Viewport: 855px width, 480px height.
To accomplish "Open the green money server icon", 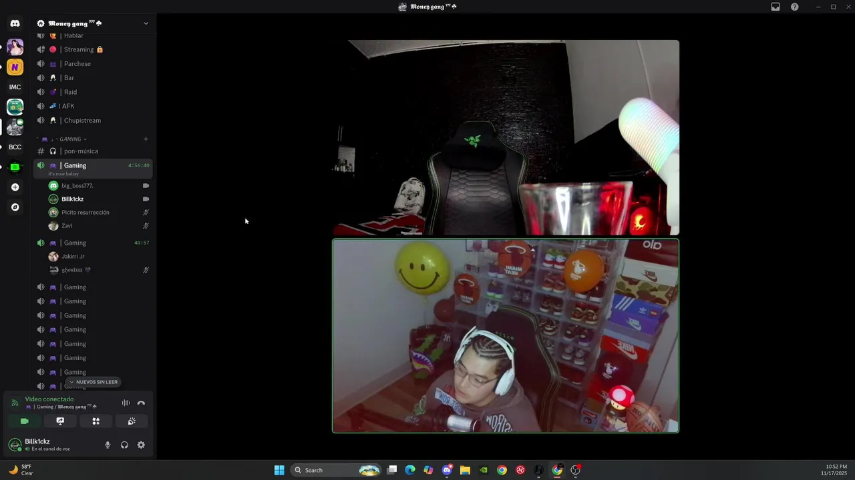I will [15, 107].
